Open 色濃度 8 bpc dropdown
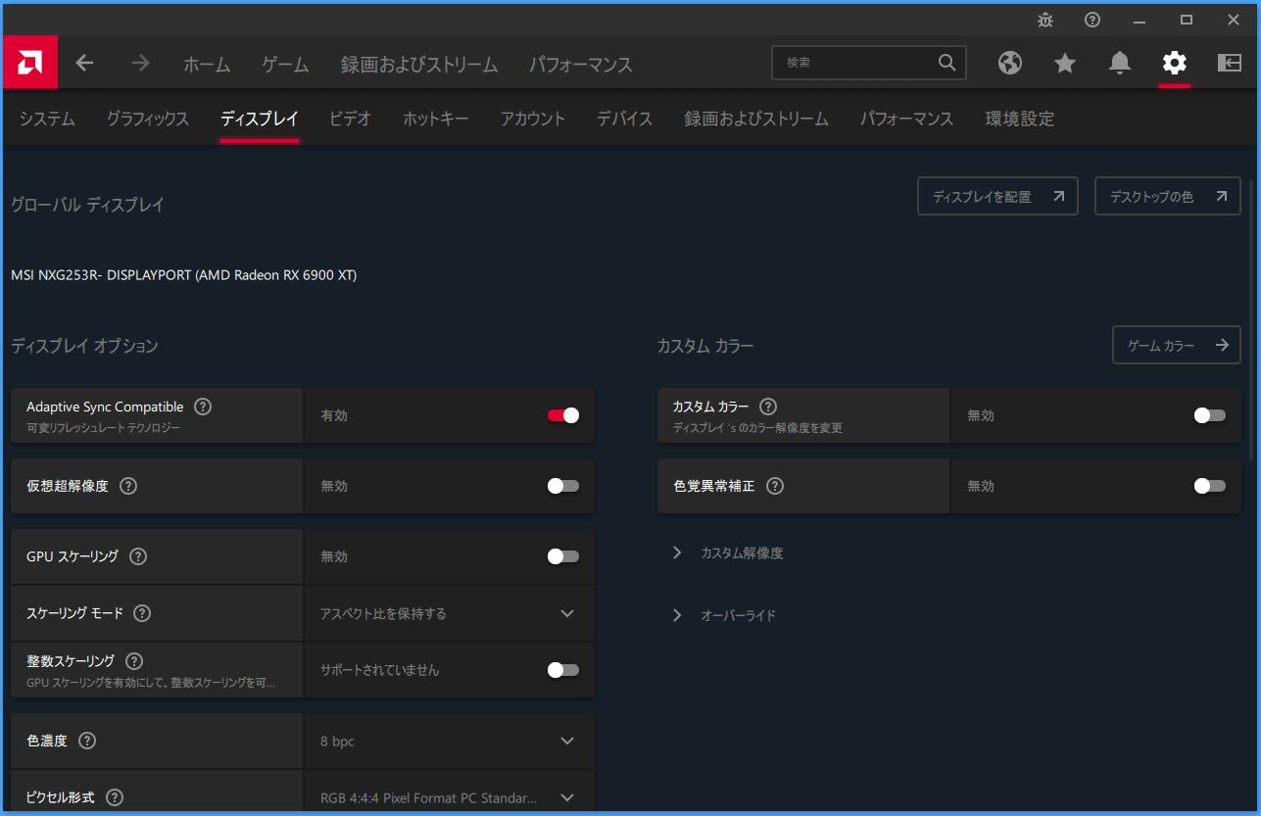 (x=450, y=741)
